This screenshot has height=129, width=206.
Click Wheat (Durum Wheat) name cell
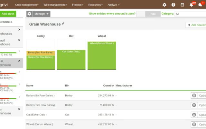(x=40, y=124)
